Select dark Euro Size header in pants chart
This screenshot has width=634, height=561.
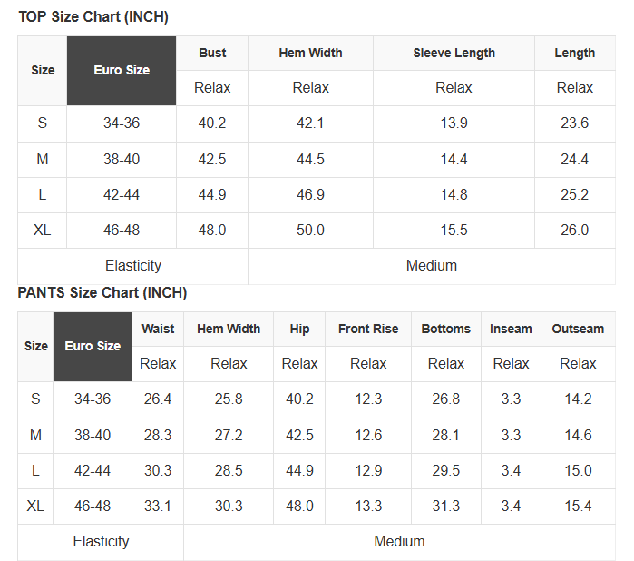(93, 346)
